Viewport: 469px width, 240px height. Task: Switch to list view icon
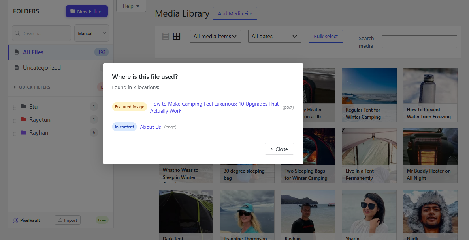pos(166,36)
